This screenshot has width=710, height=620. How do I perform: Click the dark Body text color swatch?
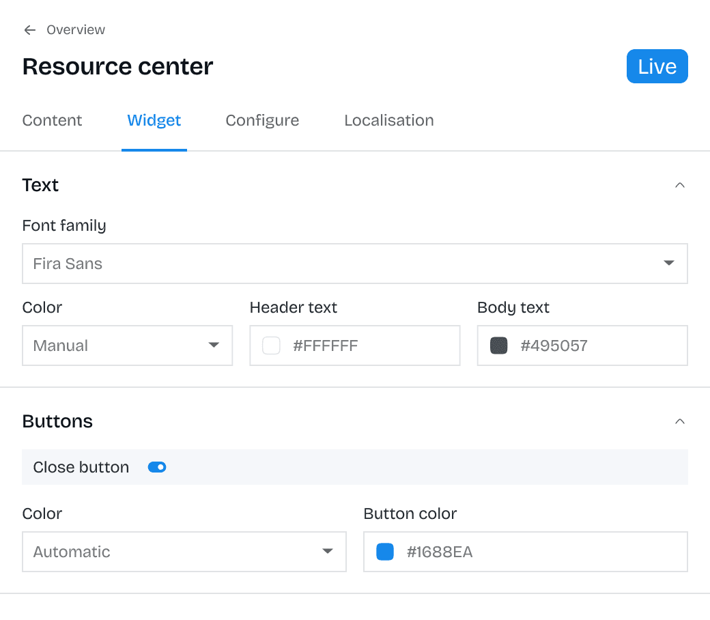point(498,346)
